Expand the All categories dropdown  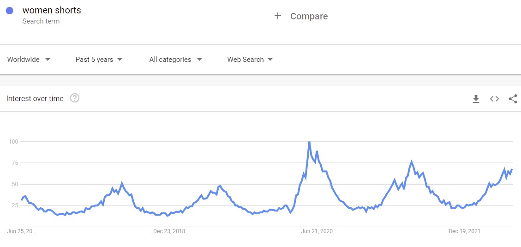coord(175,60)
